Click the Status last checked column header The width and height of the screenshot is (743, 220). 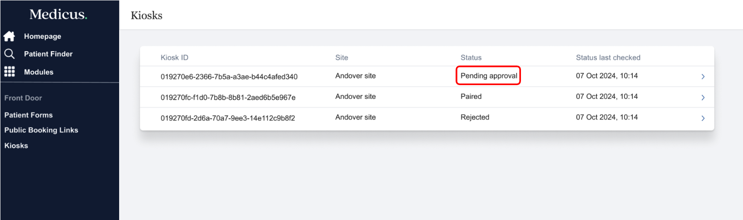608,58
